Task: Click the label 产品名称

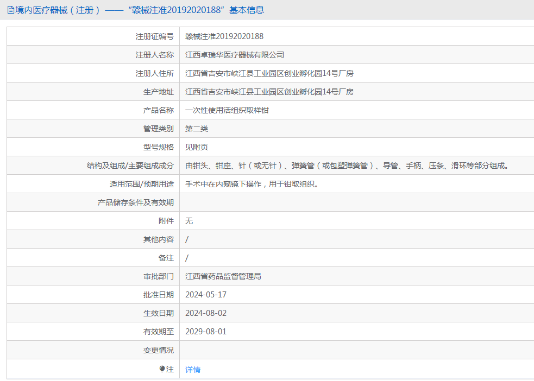Action: click(x=159, y=110)
